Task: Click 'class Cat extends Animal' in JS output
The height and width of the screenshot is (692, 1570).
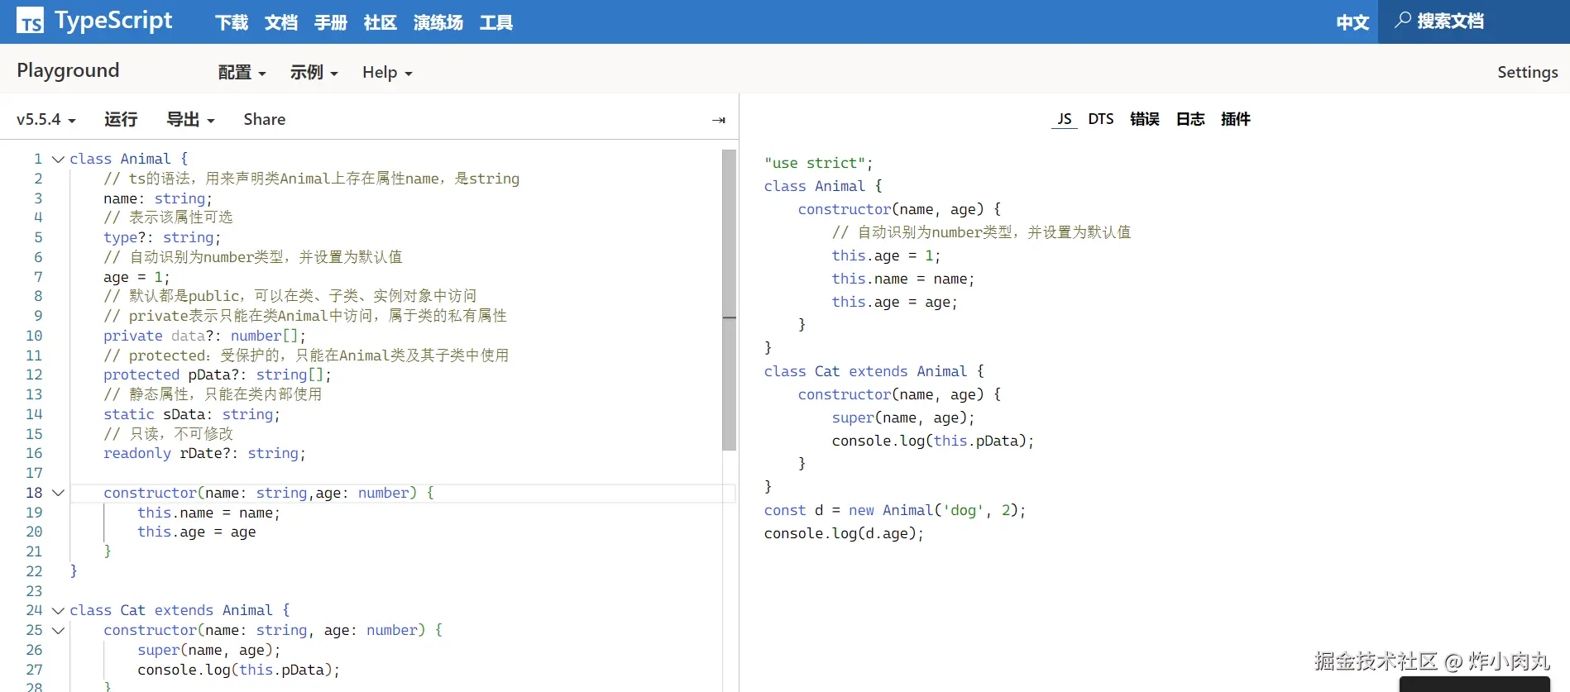Action: tap(874, 371)
